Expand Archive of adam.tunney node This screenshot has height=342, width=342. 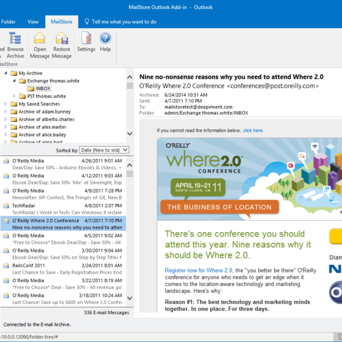tap(6, 112)
